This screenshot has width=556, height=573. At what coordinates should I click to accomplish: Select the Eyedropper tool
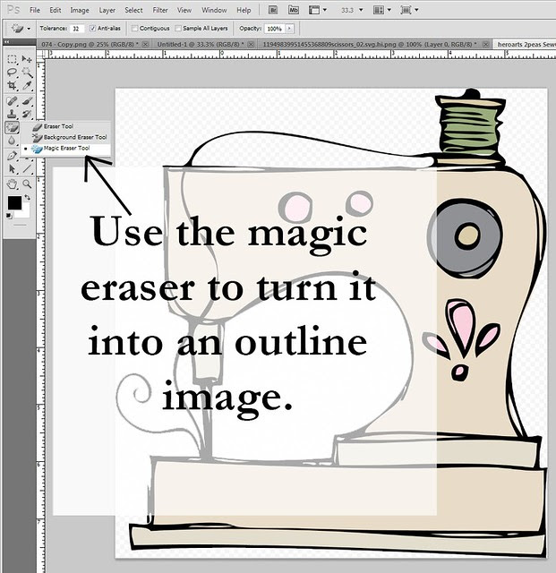(x=27, y=86)
